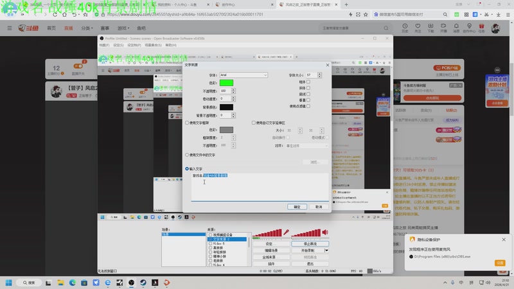Image resolution: width=514 pixels, height=289 pixels.
Task: Expand the 游戏 dropdown in Douyu nav
Action: (x=123, y=28)
